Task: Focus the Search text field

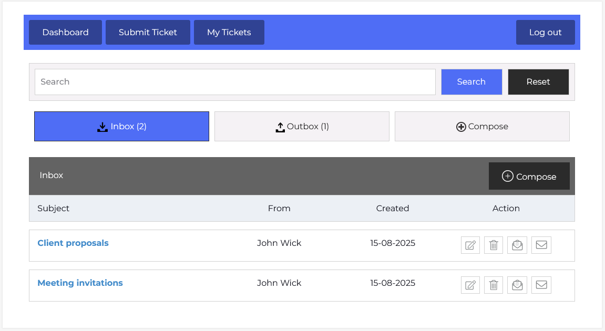Action: pyautogui.click(x=235, y=82)
